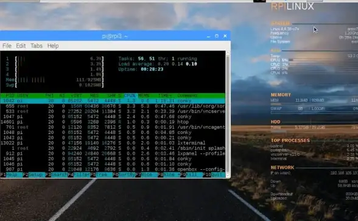Open the terminal Help menu
This screenshot has width=358, height=221.
53,46
